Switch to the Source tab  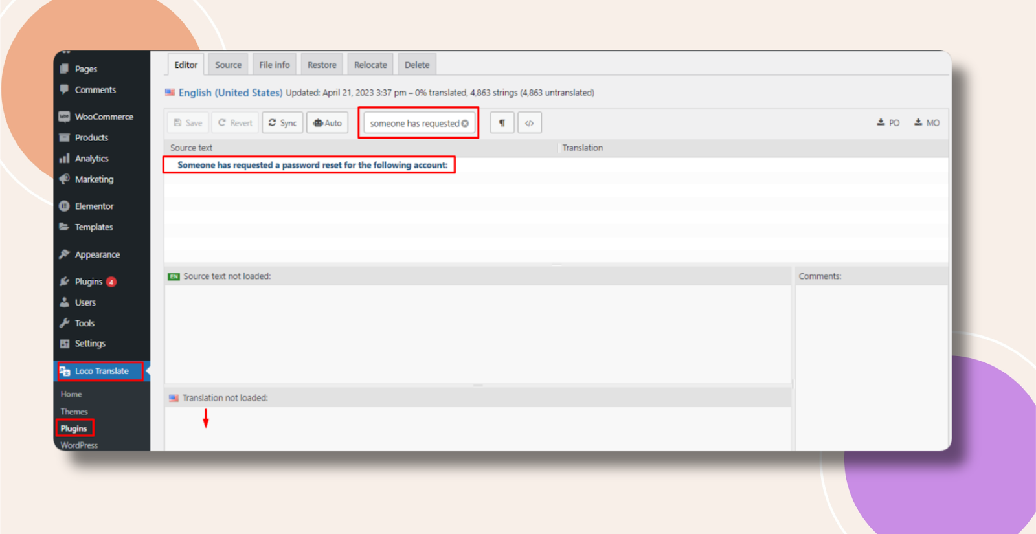click(229, 65)
